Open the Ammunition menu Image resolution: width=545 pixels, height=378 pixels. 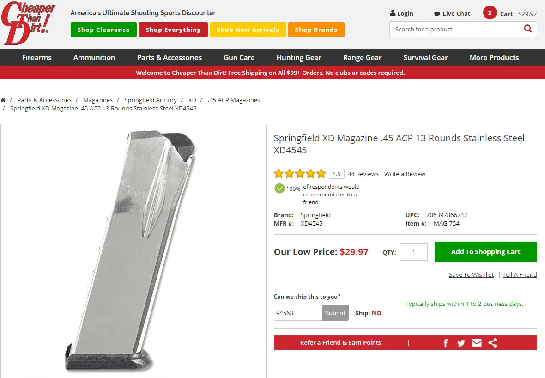(94, 58)
